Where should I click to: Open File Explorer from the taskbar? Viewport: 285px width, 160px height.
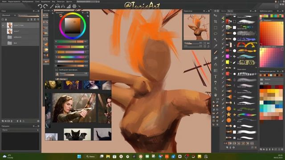tap(108, 156)
